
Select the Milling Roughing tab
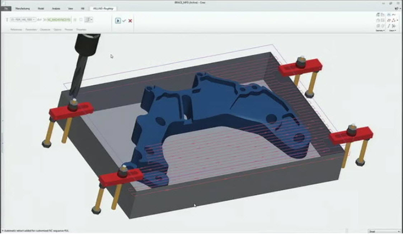(103, 9)
